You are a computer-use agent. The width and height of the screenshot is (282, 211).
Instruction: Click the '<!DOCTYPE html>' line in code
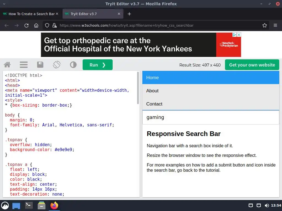point(24,75)
